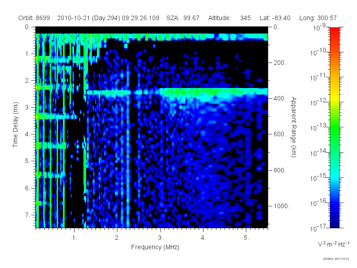The height and width of the screenshot is (268, 357).
Task: Click the Long: 300.57 header text
Action: (318, 18)
